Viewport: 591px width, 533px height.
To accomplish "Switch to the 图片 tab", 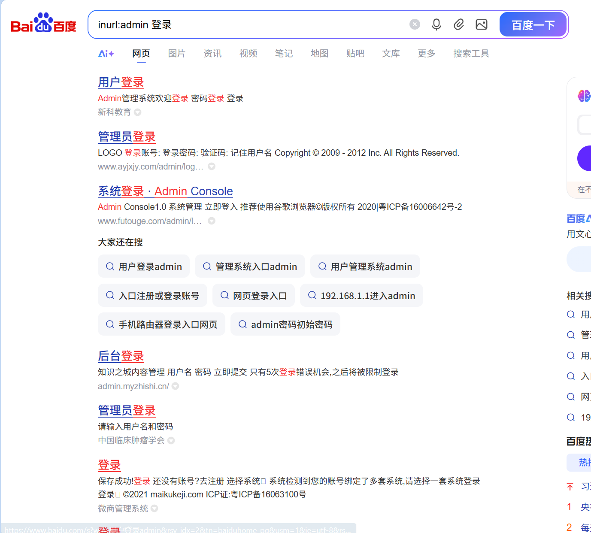I will pos(176,53).
